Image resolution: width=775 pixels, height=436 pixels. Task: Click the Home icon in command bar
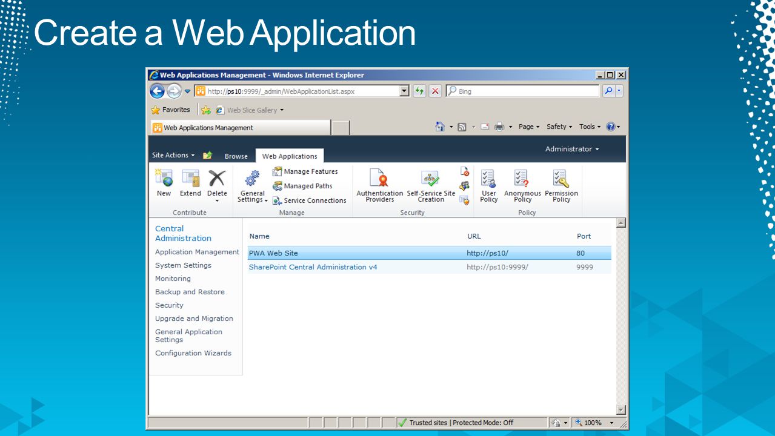coord(441,127)
